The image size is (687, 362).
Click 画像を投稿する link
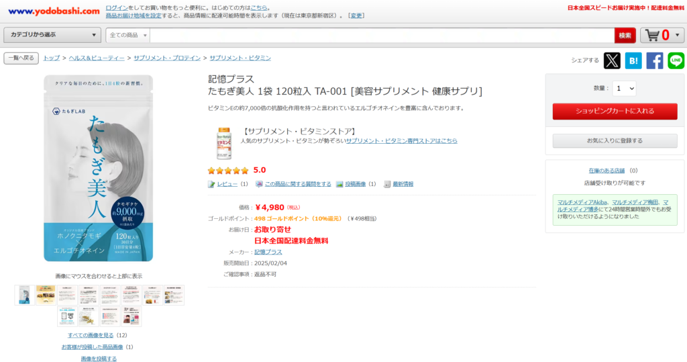click(x=99, y=359)
